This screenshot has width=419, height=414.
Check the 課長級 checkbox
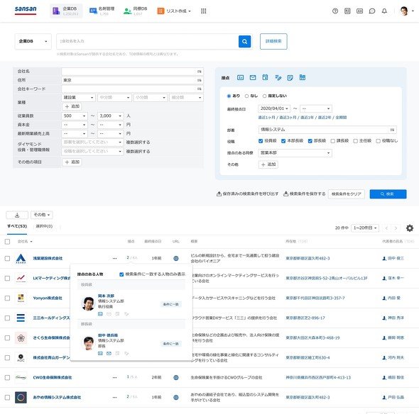click(333, 141)
